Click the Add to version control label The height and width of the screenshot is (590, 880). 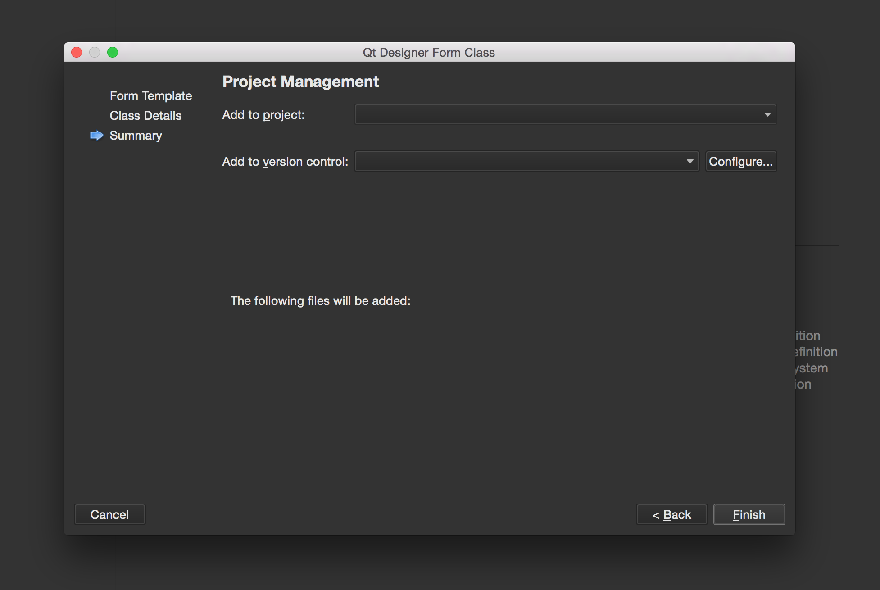pos(285,162)
